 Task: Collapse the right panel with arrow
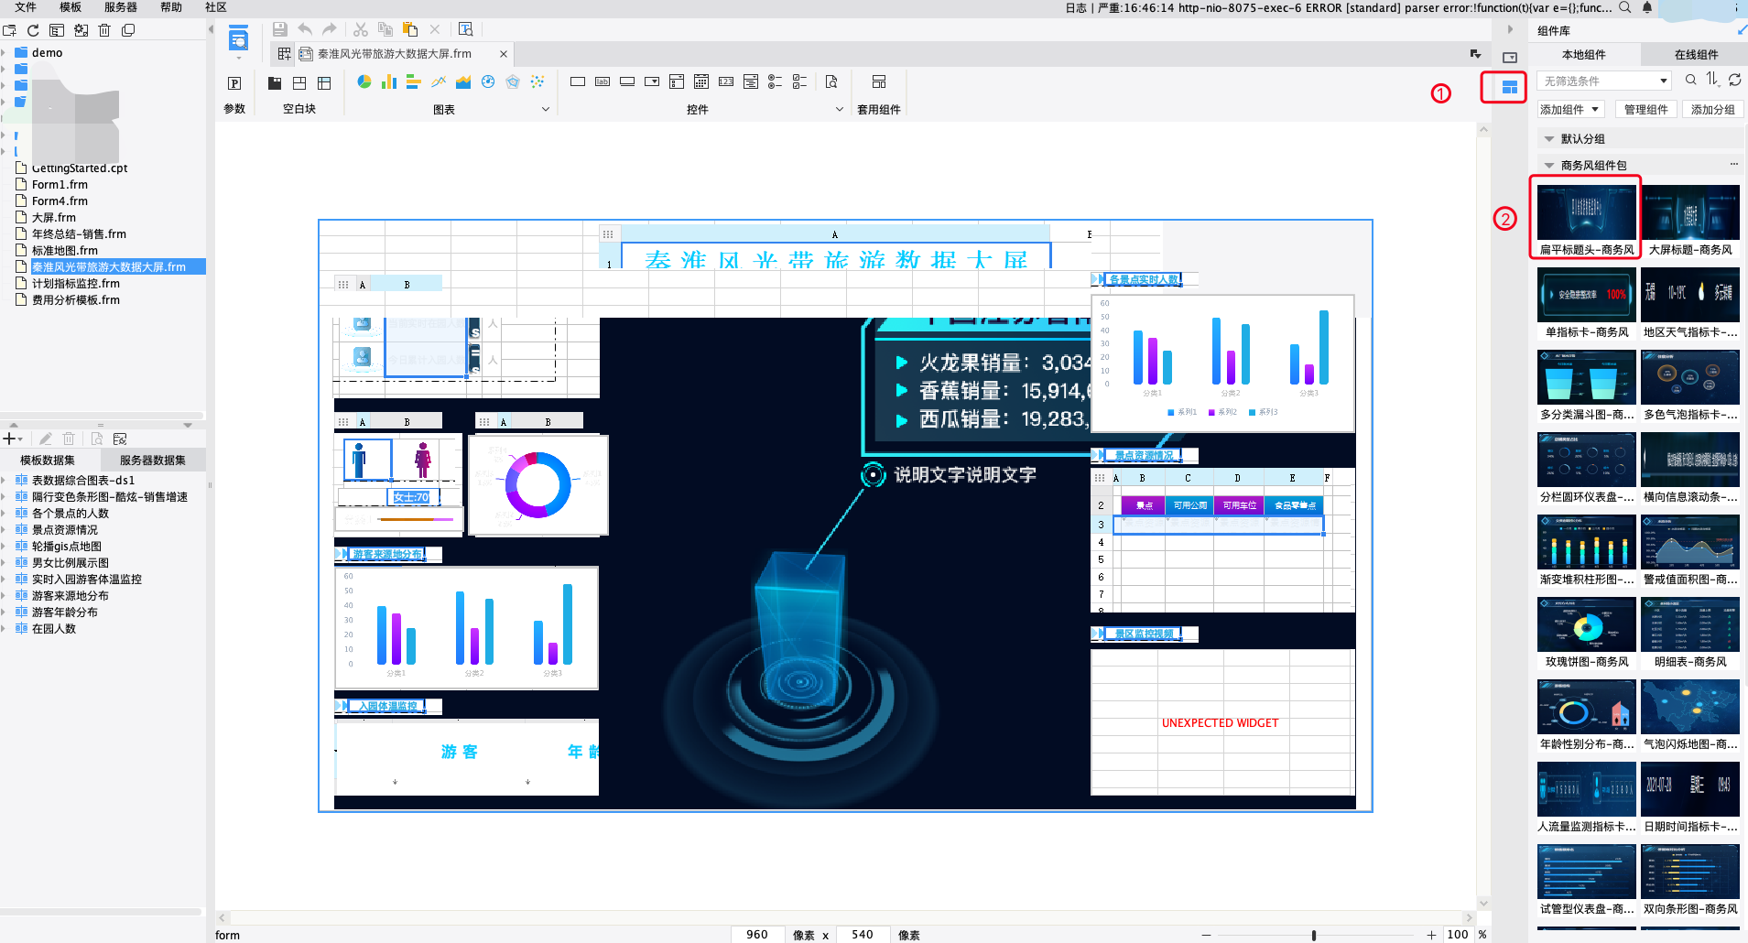pos(1510,29)
